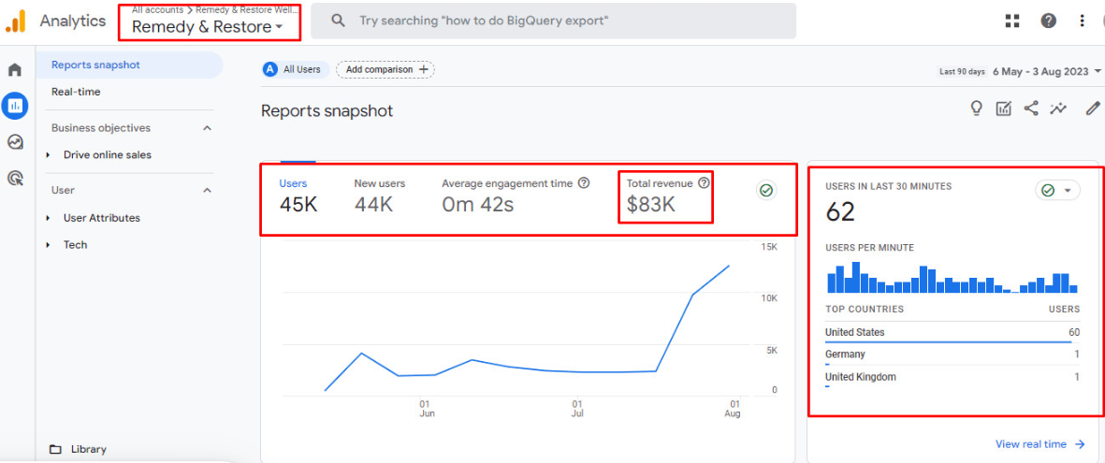Screen dimensions: 1105x463
Task: Open the Remedy & Restore property selector
Action: point(208,27)
